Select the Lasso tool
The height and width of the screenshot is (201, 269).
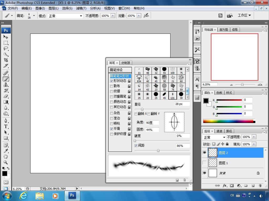[6, 48]
